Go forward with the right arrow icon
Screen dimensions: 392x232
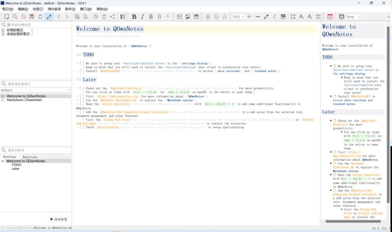click(x=67, y=17)
